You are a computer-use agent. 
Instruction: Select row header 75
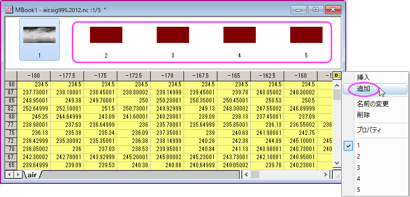coord(11,133)
